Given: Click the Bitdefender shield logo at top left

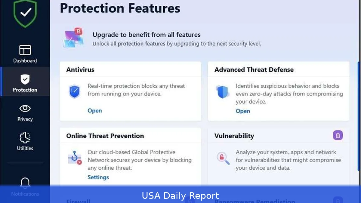Looking at the screenshot, I should [25, 14].
